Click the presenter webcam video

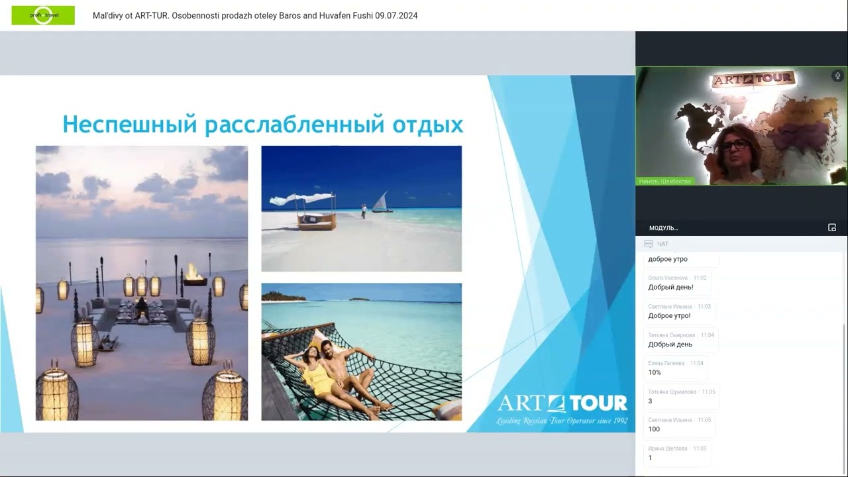coord(741,126)
